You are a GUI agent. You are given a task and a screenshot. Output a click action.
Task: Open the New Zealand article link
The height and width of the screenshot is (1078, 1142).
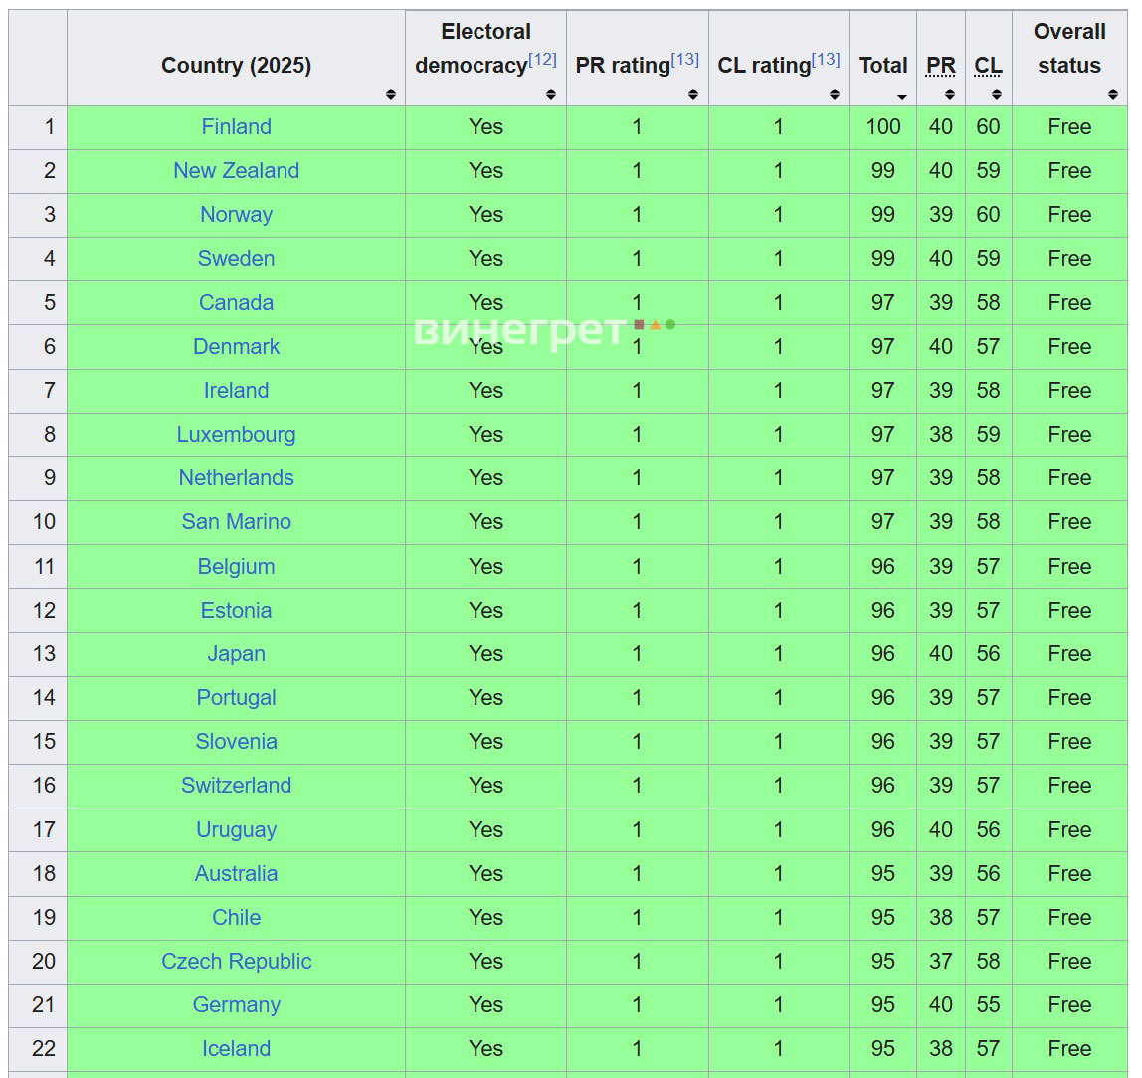point(236,171)
